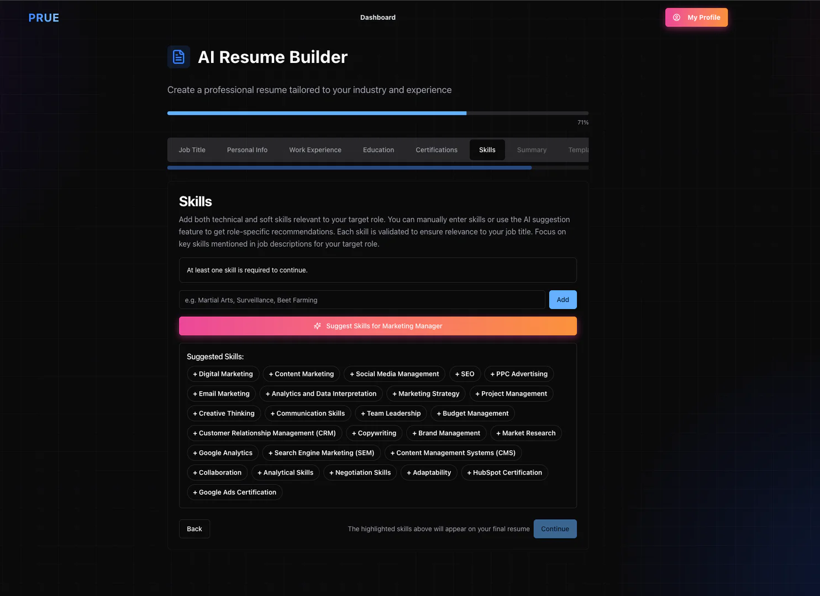Click the skill entry text field
820x596 pixels.
click(x=362, y=300)
